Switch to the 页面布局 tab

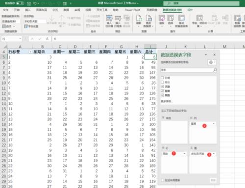[x=42, y=10]
